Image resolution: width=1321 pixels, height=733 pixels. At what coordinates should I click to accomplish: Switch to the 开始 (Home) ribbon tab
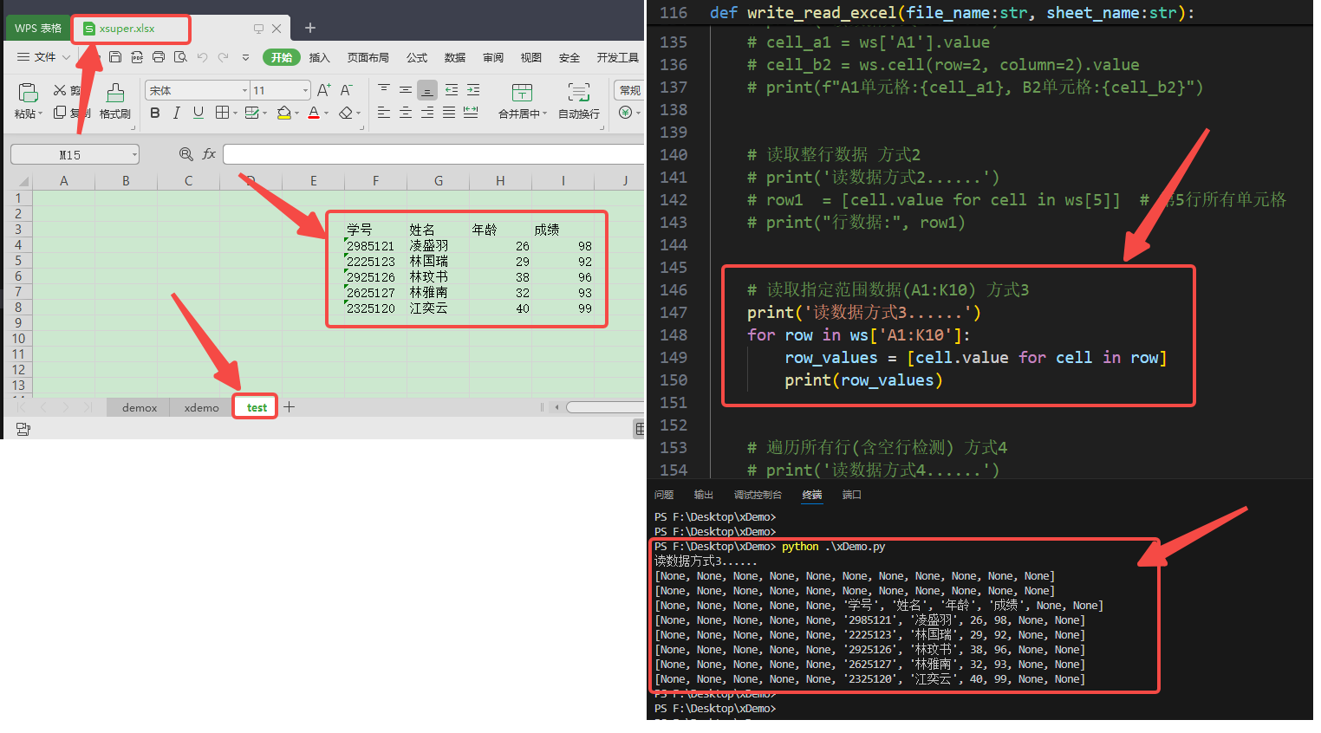[281, 57]
